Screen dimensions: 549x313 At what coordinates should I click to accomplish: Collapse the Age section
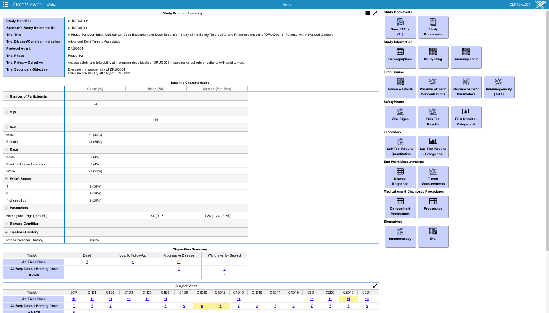[6, 112]
